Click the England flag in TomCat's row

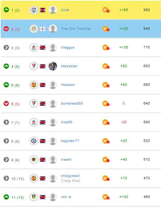(43, 29)
